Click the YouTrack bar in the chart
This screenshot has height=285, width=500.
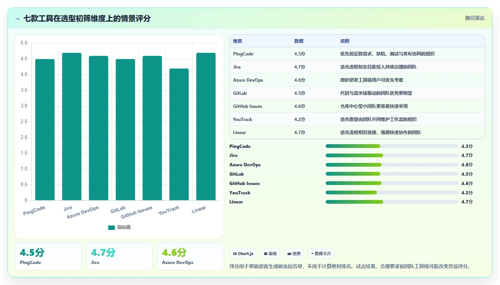coord(179,134)
